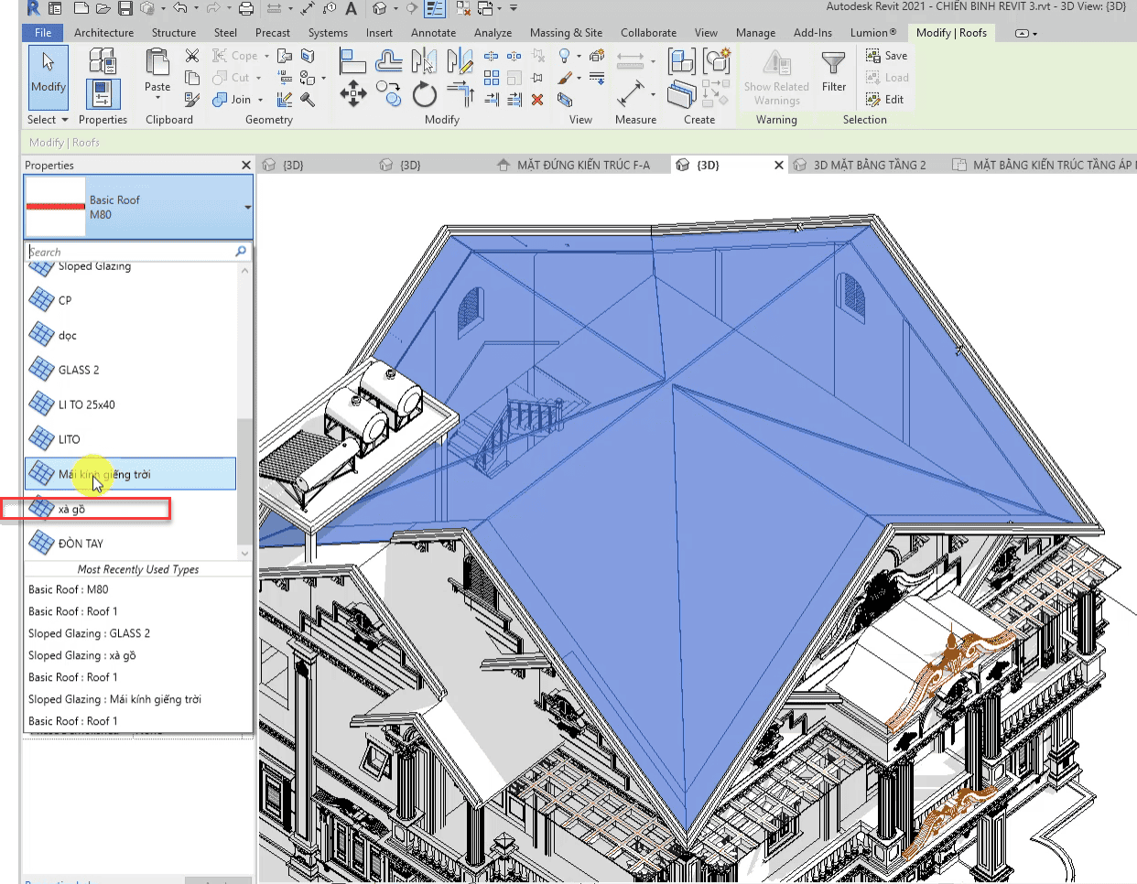Select the Move tool with four arrows
Screen dimensions: 1137x884
point(353,93)
